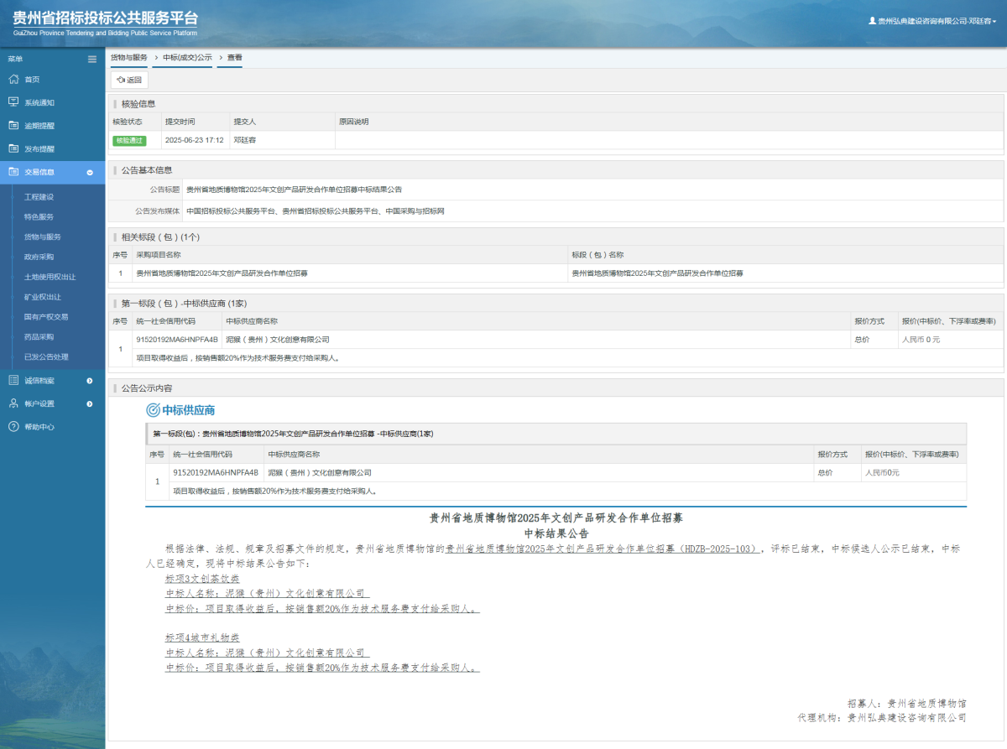The width and height of the screenshot is (1007, 749).
Task: Click the 中标供应商 circular badge icon
Action: tap(149, 409)
